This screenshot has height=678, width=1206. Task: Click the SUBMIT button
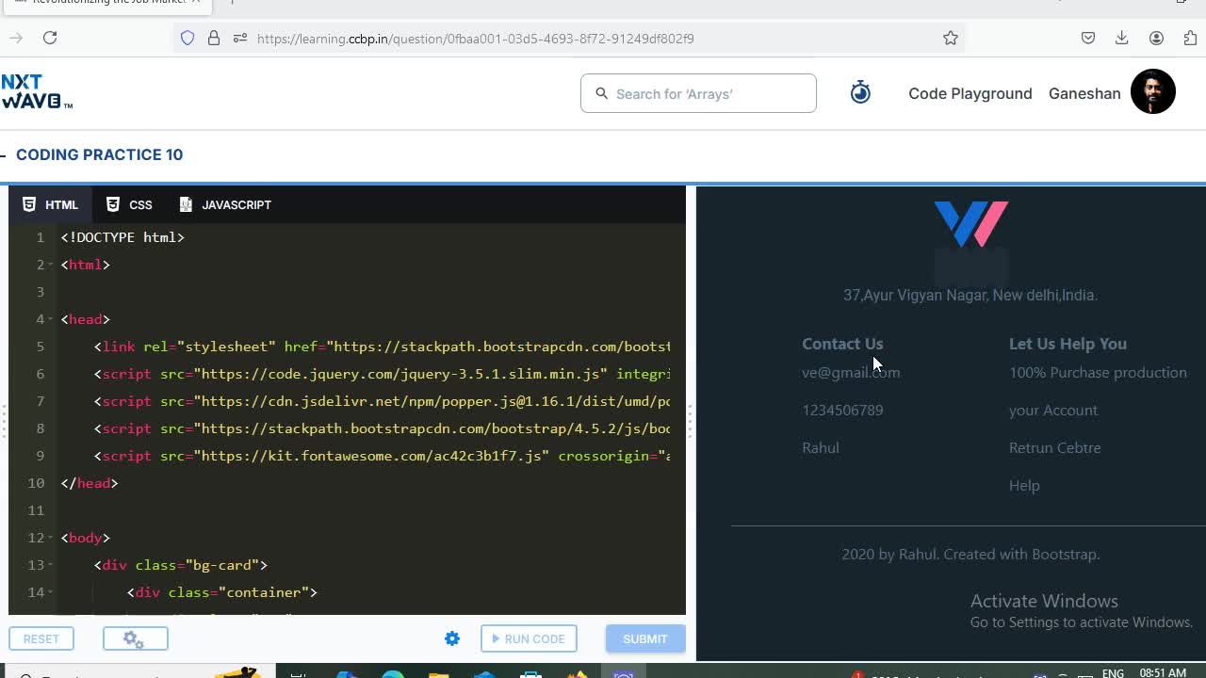tap(645, 638)
